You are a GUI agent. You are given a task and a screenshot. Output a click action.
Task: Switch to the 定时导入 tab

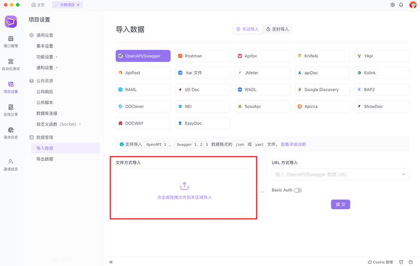pyautogui.click(x=277, y=29)
